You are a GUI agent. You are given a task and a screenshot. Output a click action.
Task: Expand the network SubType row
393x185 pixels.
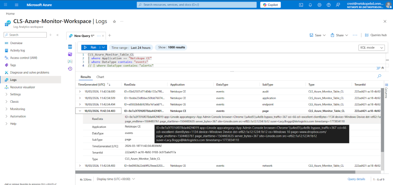(80, 165)
